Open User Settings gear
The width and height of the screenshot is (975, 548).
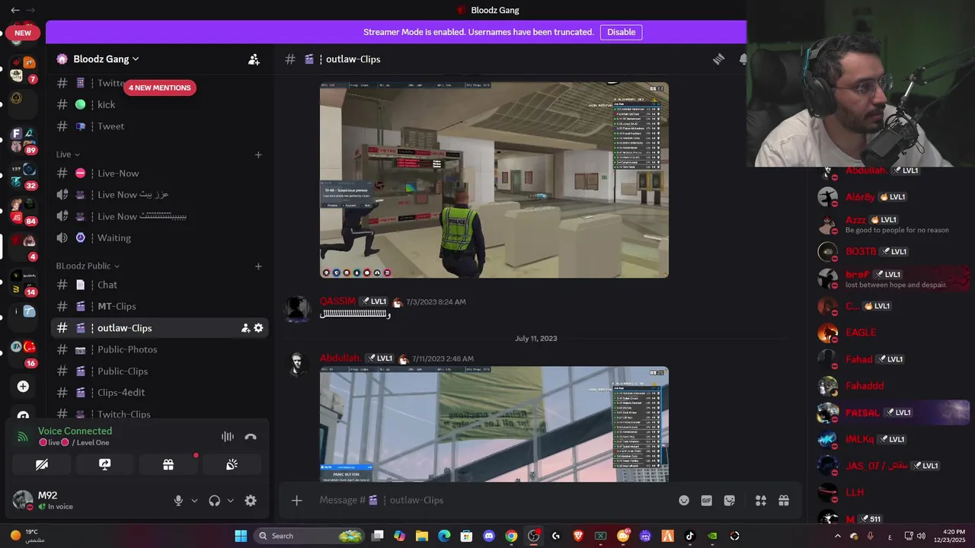tap(251, 500)
